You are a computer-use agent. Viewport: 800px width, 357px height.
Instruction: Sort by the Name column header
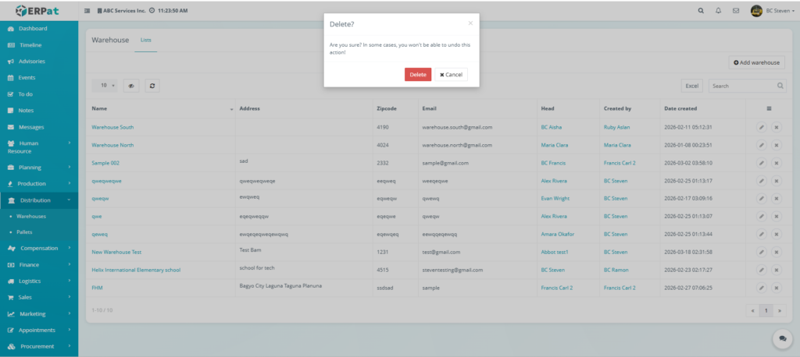tap(162, 108)
